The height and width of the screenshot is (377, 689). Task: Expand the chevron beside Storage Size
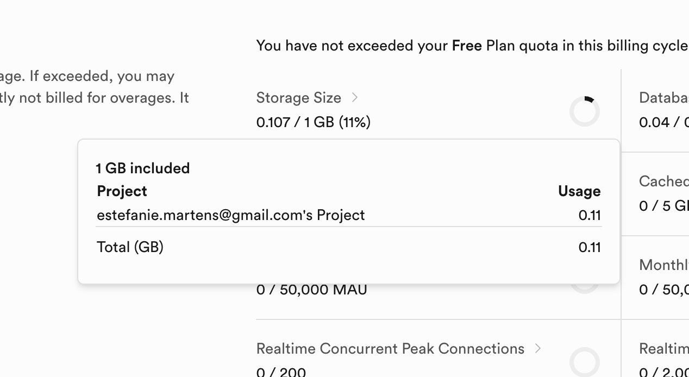coord(355,97)
